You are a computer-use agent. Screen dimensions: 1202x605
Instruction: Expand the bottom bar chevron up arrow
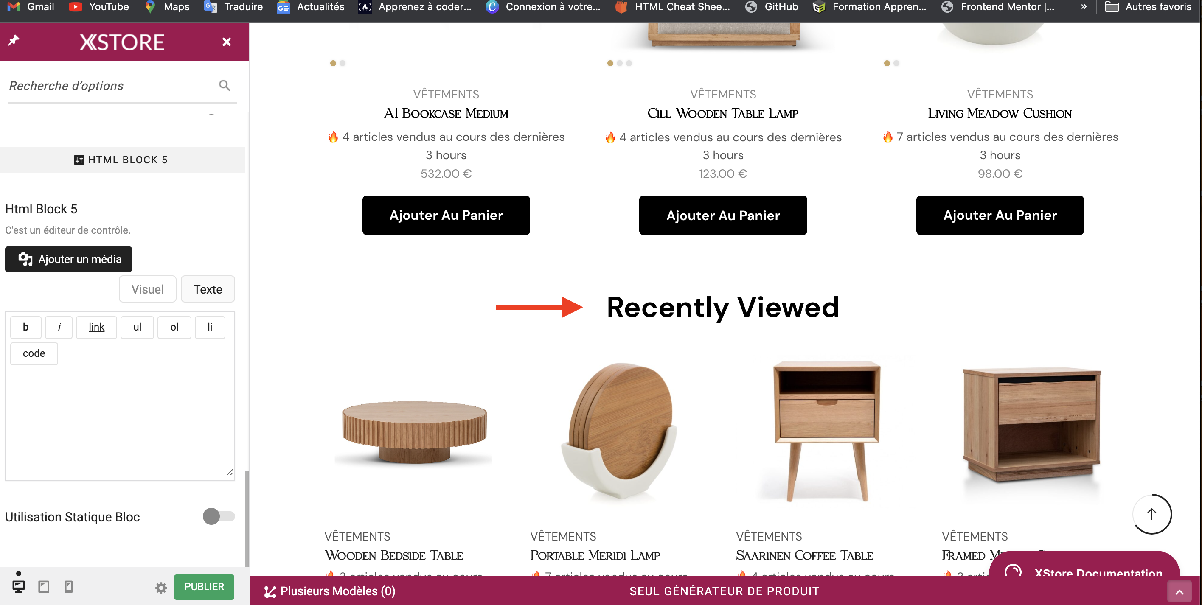pyautogui.click(x=1179, y=592)
